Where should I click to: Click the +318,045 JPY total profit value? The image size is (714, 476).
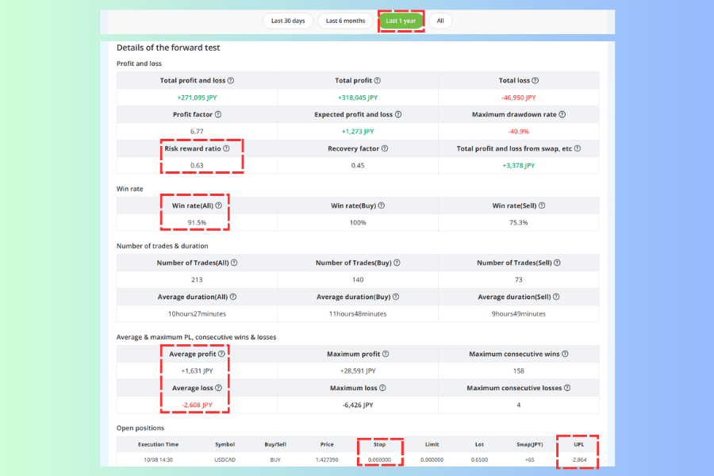[x=358, y=98]
